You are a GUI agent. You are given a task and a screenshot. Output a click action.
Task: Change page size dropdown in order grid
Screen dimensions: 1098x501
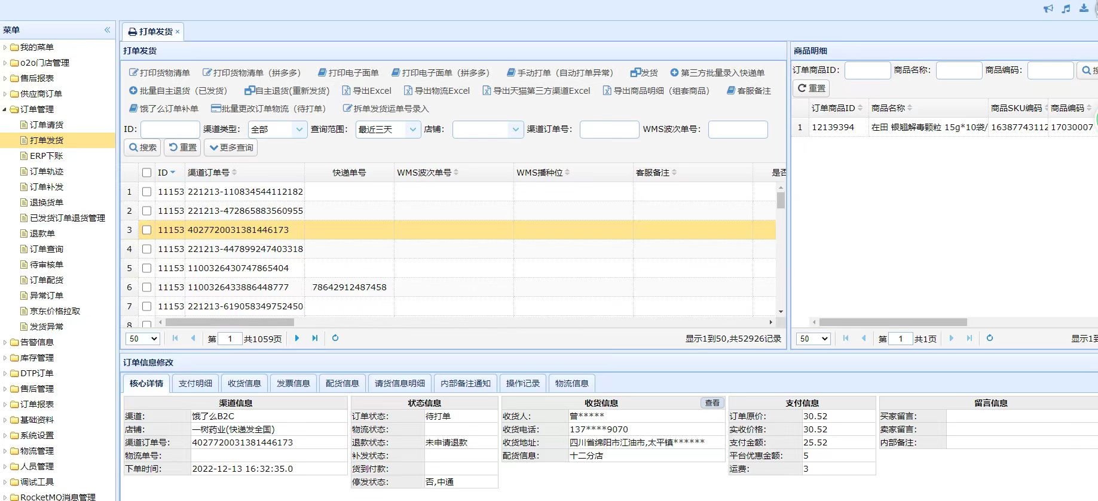point(143,339)
